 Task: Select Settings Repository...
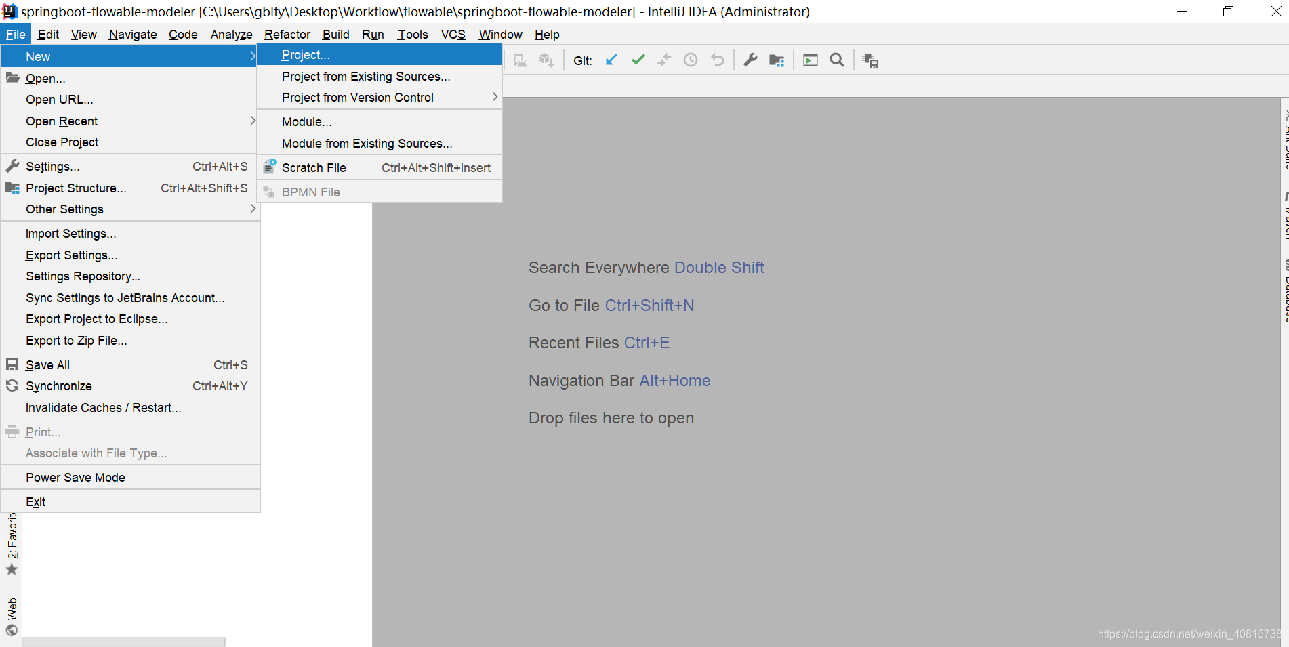(x=130, y=276)
